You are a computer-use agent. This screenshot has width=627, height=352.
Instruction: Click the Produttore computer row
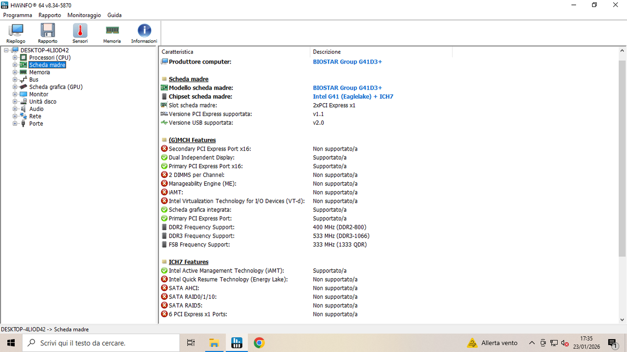tap(389, 62)
